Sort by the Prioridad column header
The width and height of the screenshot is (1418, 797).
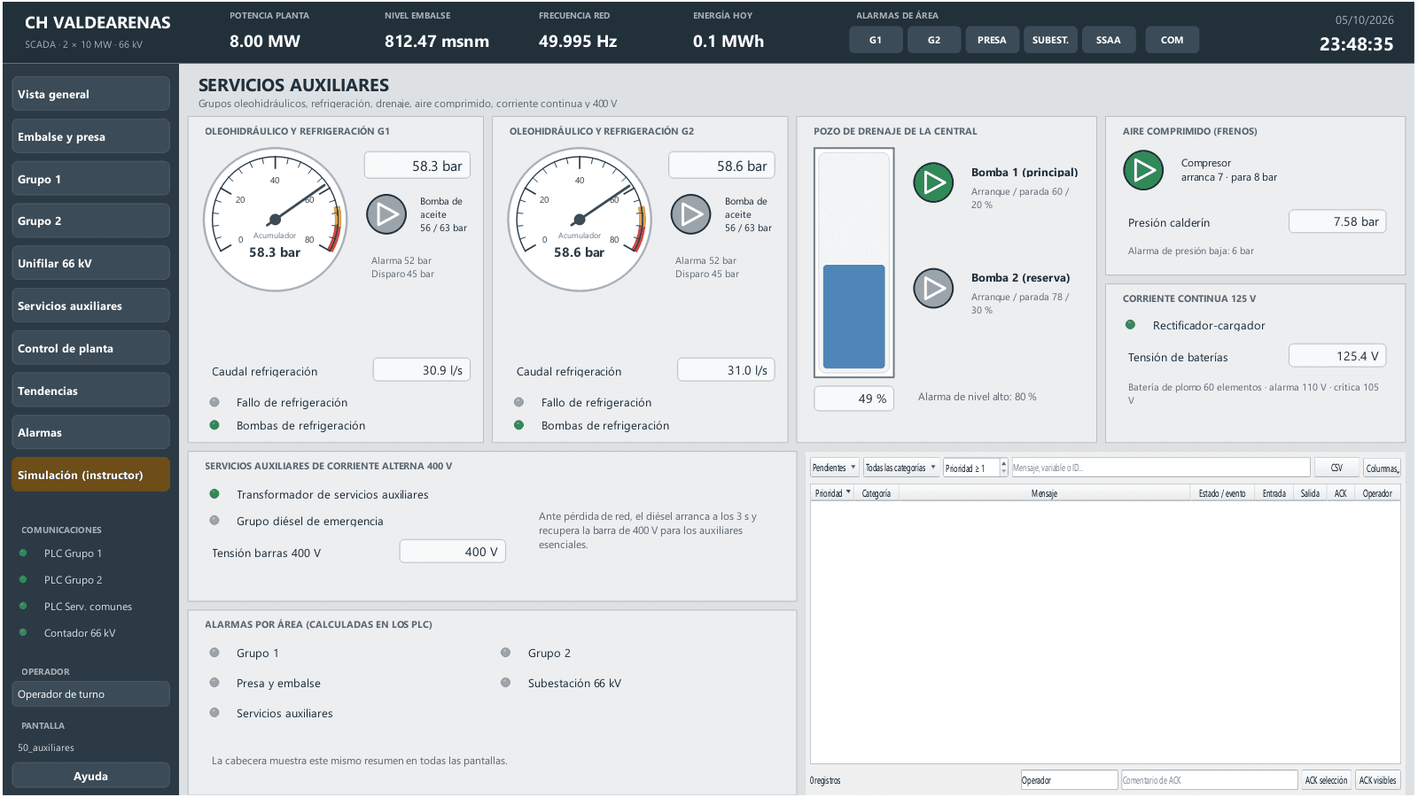832,493
